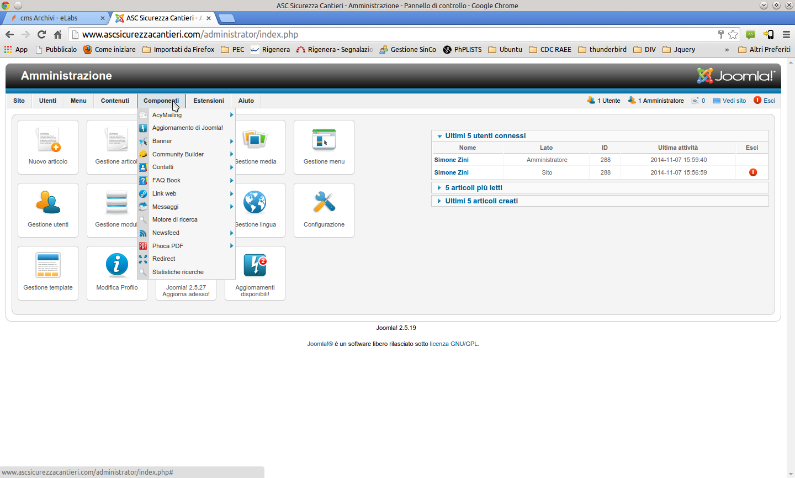Image resolution: width=795 pixels, height=478 pixels.
Task: Open the new tab button
Action: (x=227, y=18)
